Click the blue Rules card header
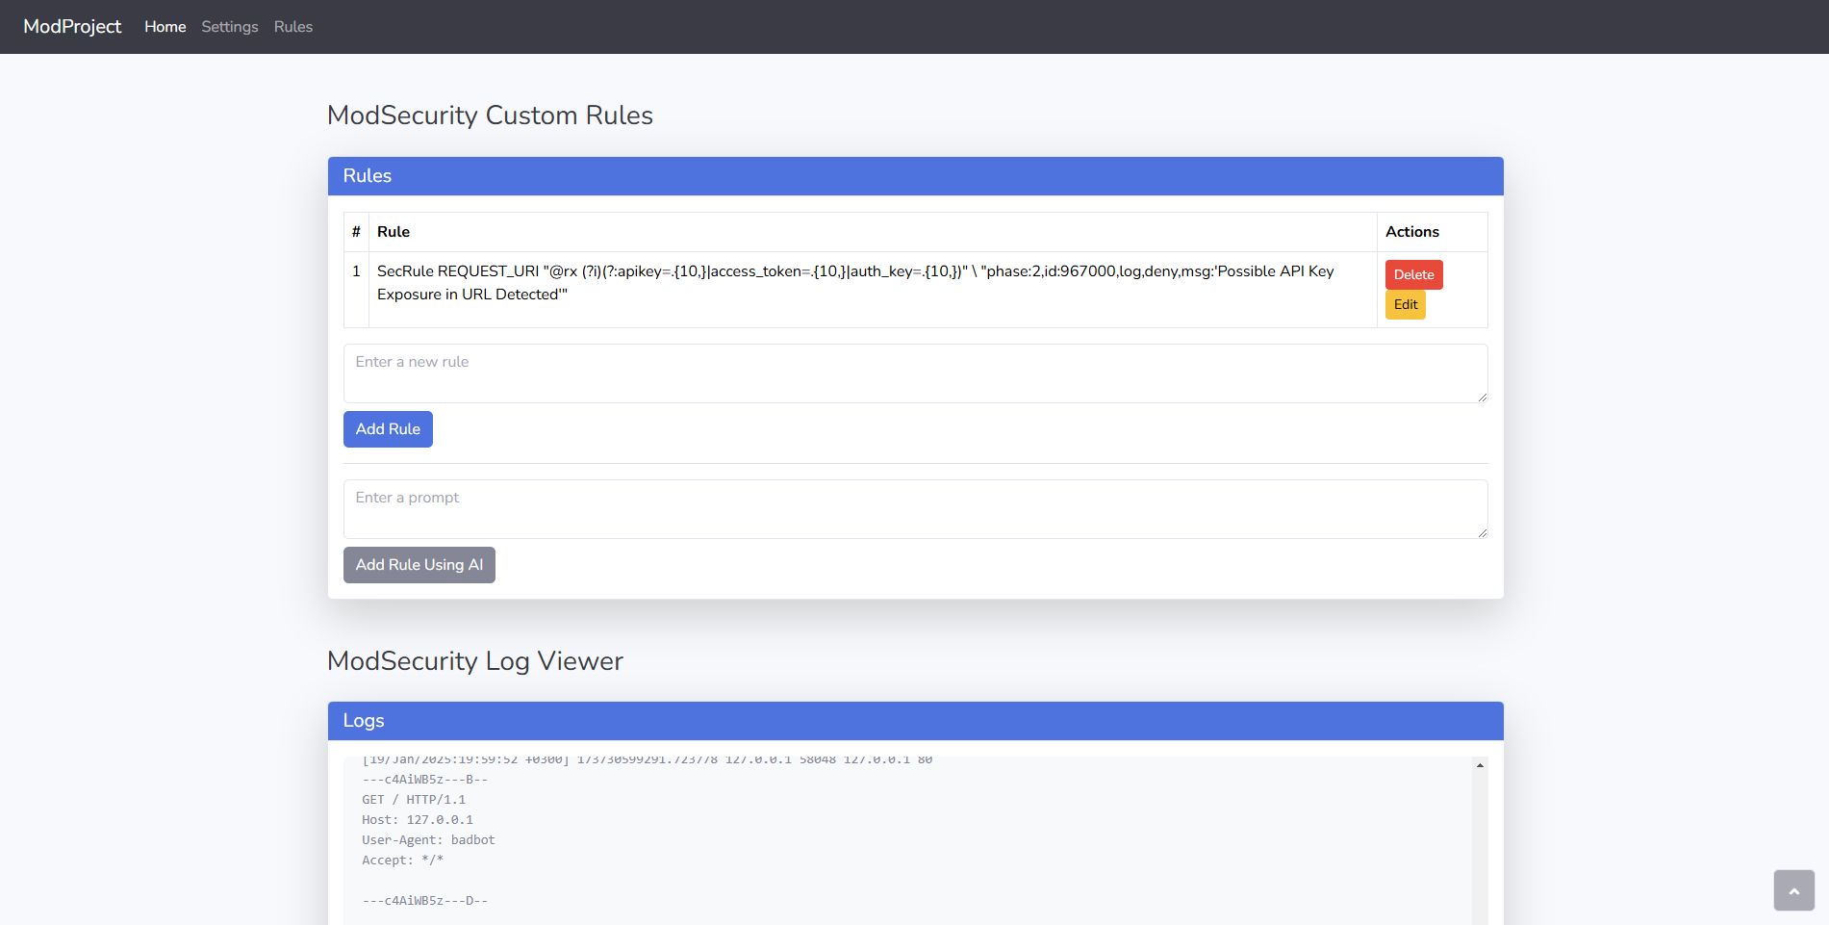This screenshot has width=1829, height=925. (x=915, y=176)
